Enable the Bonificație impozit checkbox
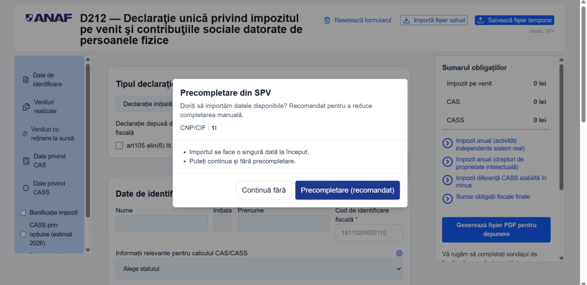Viewport: 587px width, 285px height. (x=24, y=212)
